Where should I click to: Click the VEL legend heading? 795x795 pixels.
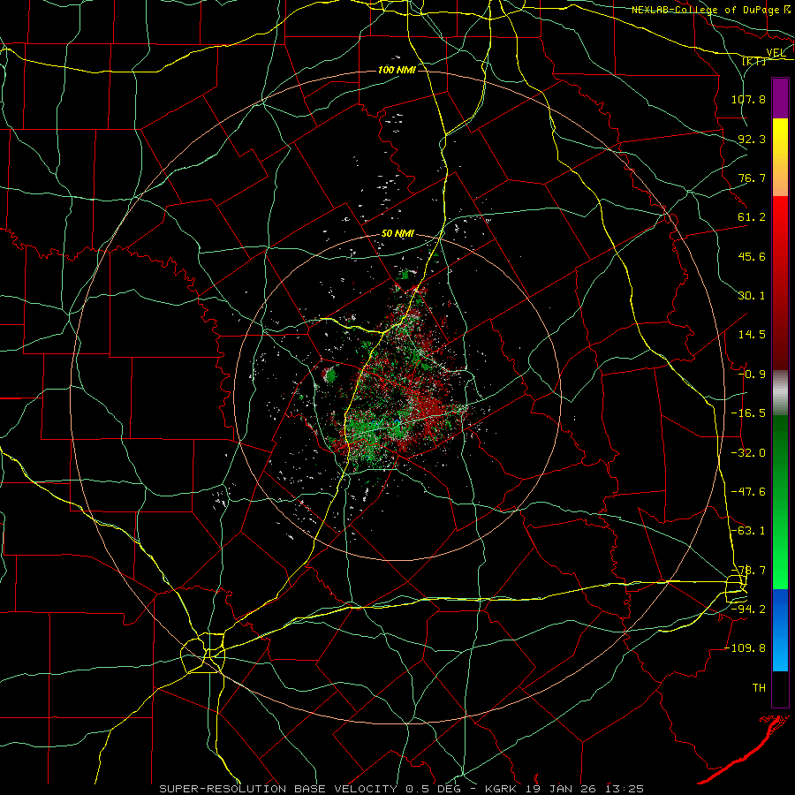point(776,53)
